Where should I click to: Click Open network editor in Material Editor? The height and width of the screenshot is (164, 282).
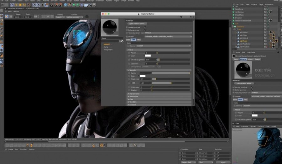point(137,23)
